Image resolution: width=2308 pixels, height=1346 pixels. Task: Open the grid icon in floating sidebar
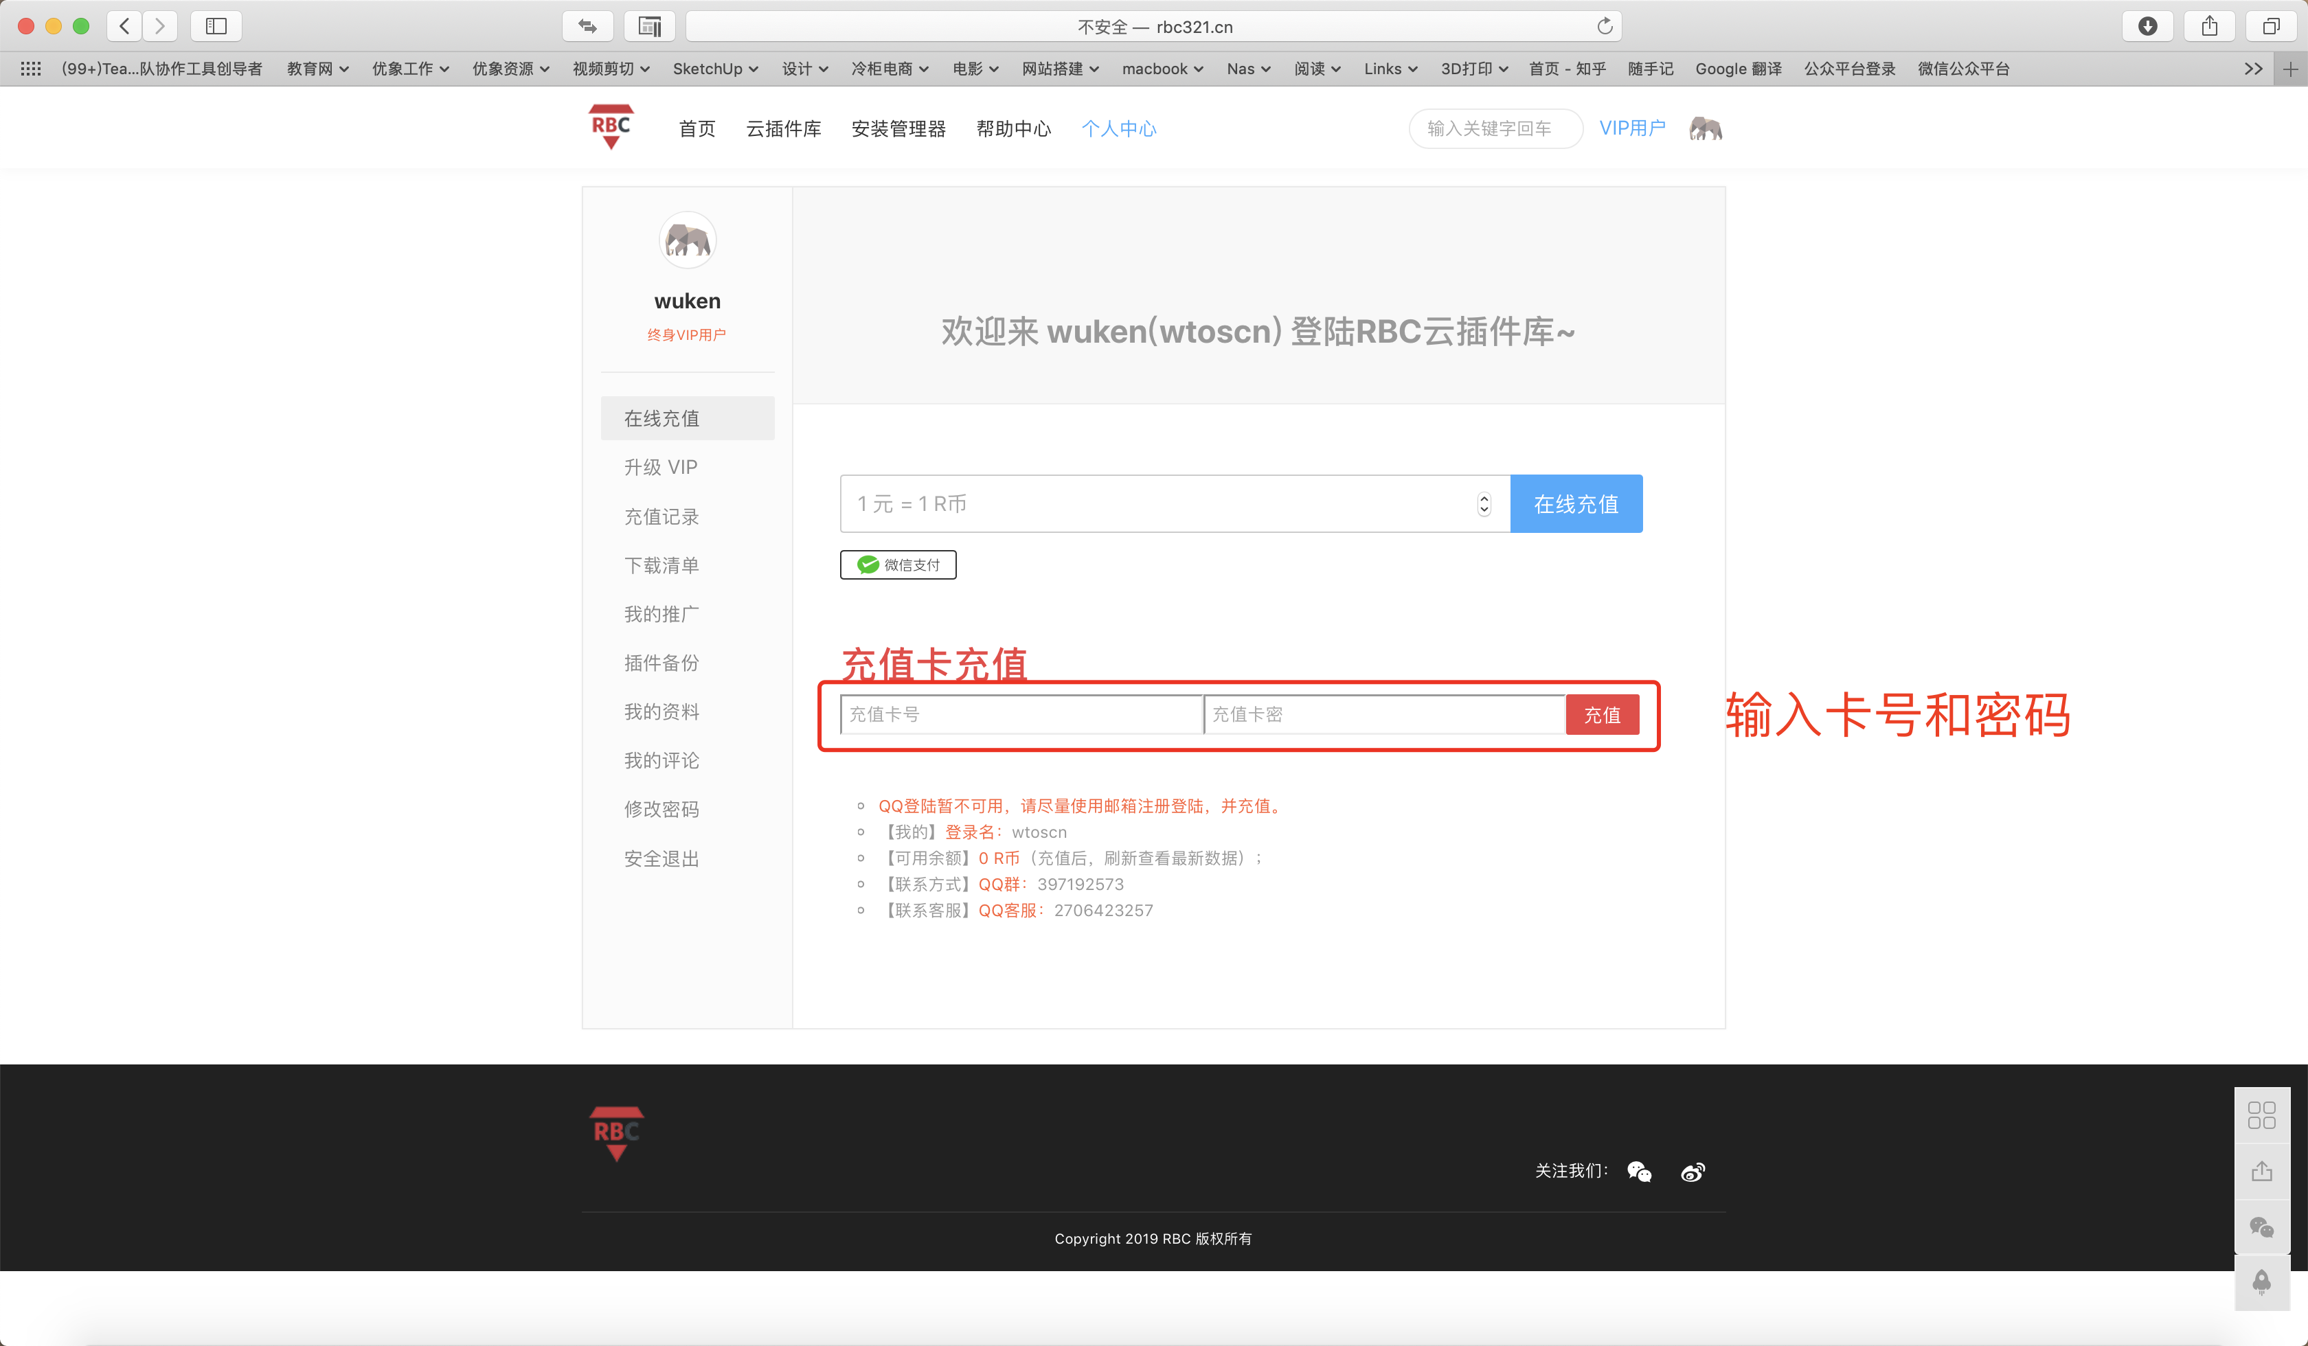coord(2261,1115)
